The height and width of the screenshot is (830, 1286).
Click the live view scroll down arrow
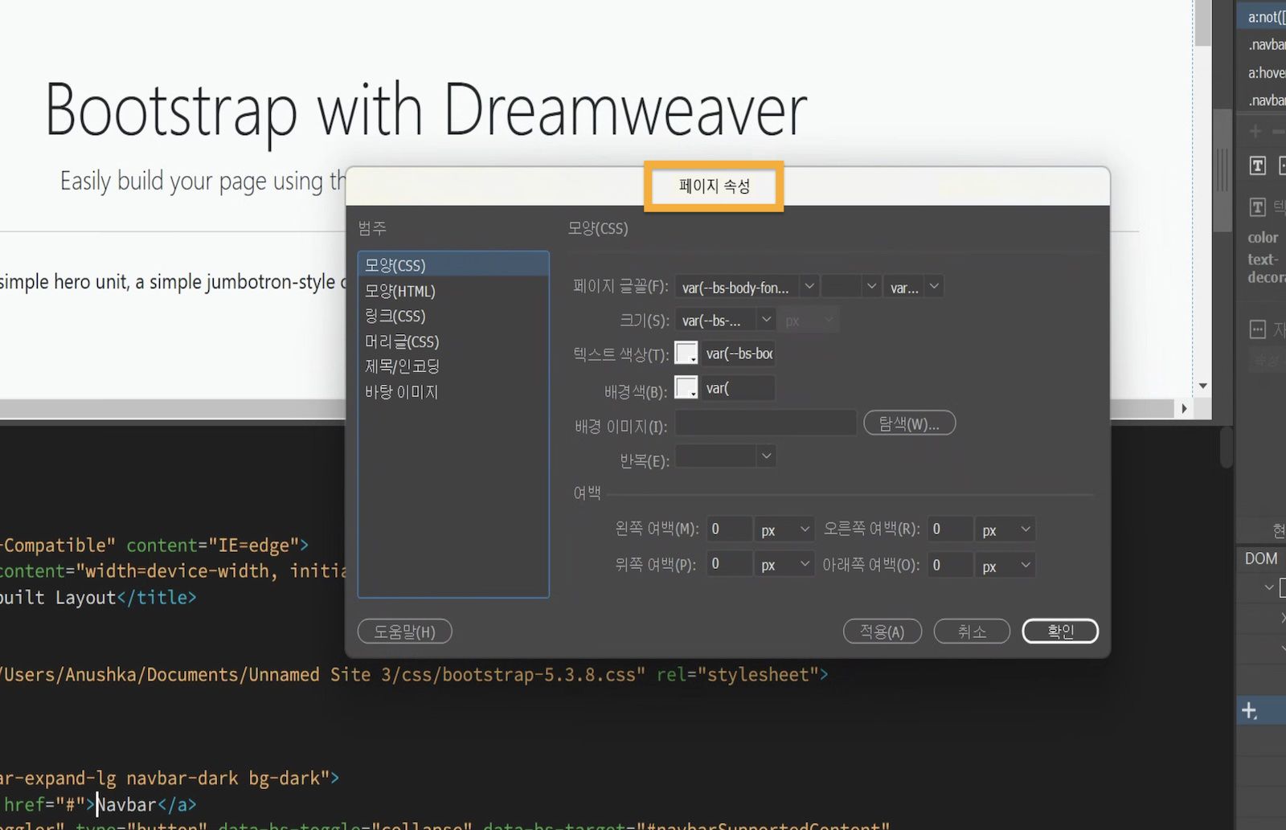[x=1202, y=386]
